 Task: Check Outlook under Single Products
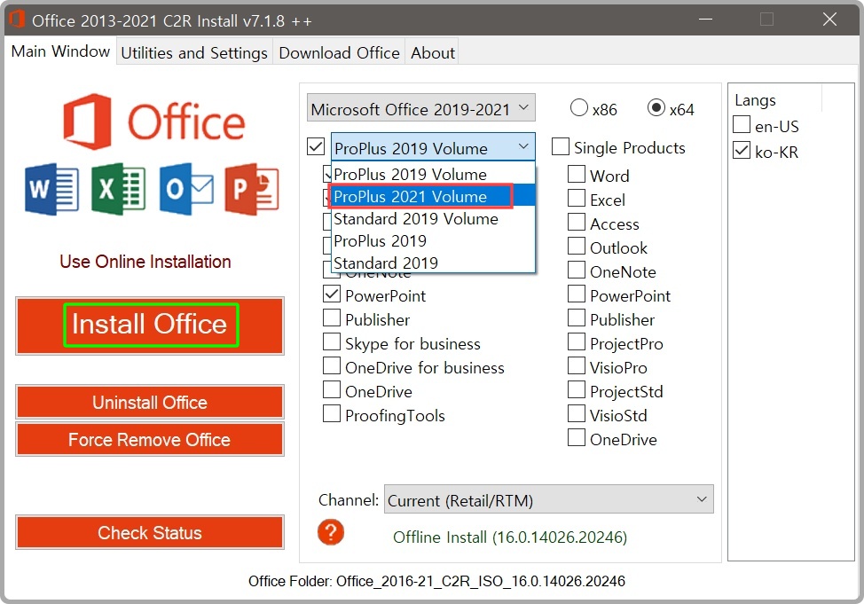pyautogui.click(x=577, y=247)
